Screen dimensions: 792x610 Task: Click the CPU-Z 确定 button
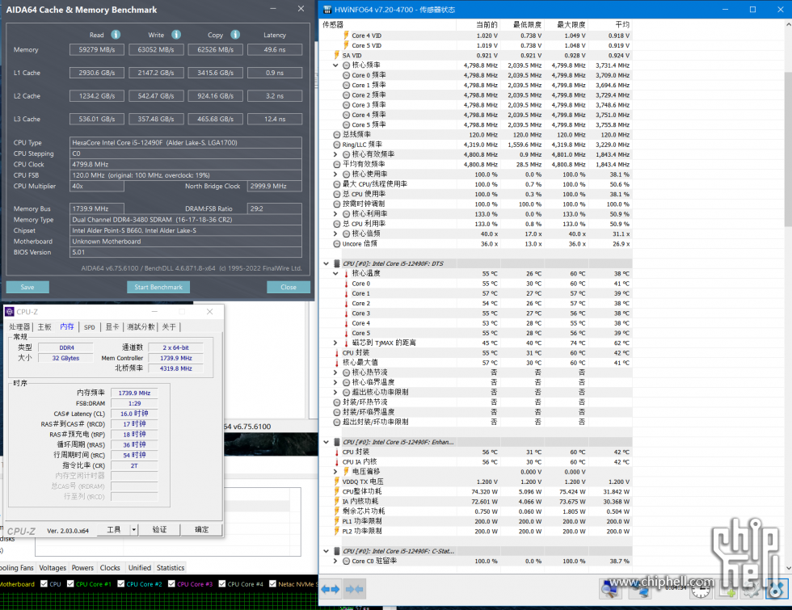click(x=201, y=529)
